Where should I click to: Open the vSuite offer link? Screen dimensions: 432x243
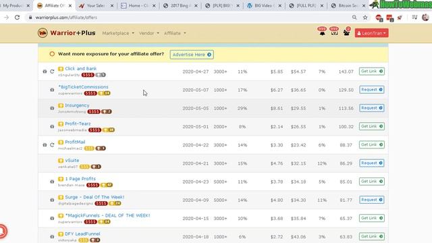click(72, 161)
